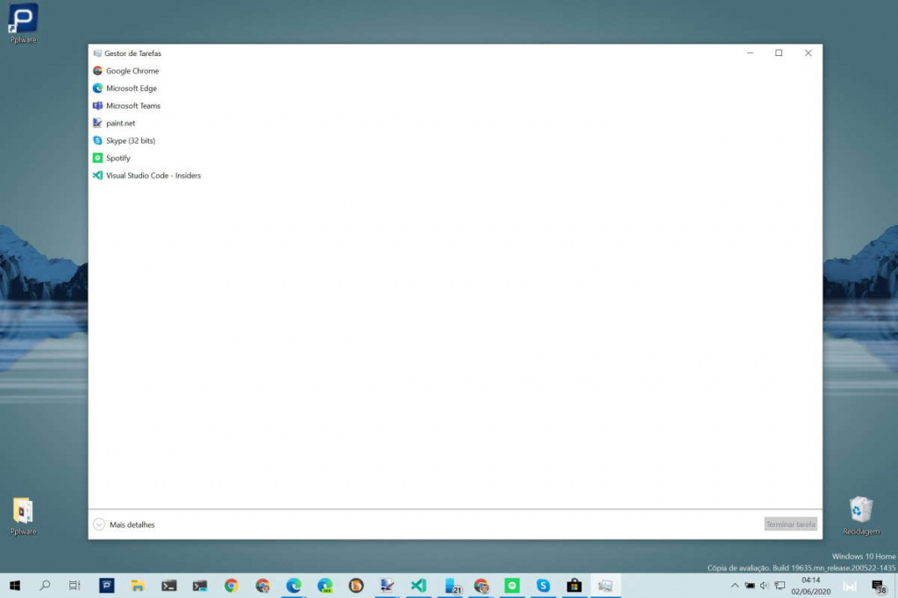Select Microsoft Edge in the task list

130,88
